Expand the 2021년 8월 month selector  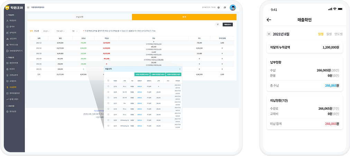pos(269,34)
